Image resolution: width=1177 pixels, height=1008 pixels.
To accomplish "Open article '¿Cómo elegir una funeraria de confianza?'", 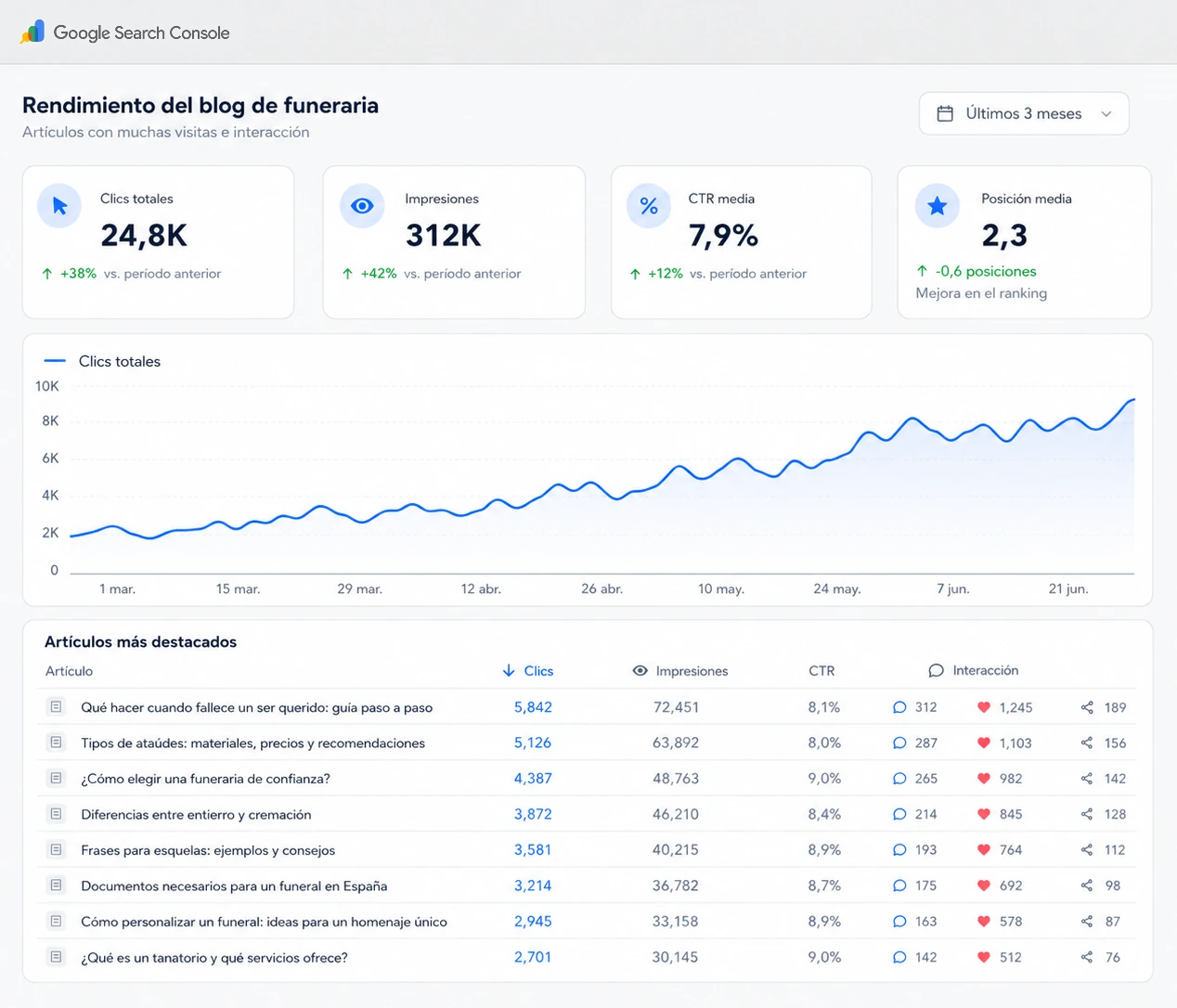I will 205,779.
